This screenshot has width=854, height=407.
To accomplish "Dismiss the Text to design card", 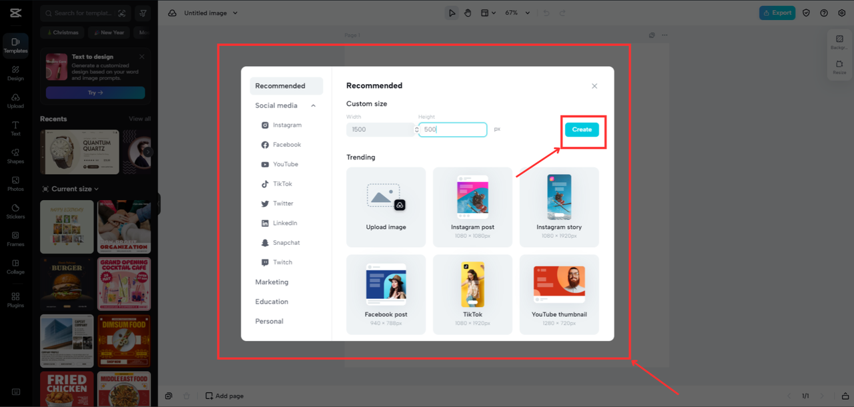I will (x=142, y=57).
